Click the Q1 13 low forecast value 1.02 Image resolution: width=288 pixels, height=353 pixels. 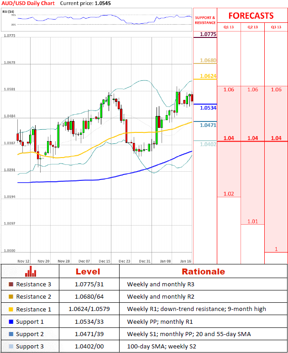tap(229, 194)
